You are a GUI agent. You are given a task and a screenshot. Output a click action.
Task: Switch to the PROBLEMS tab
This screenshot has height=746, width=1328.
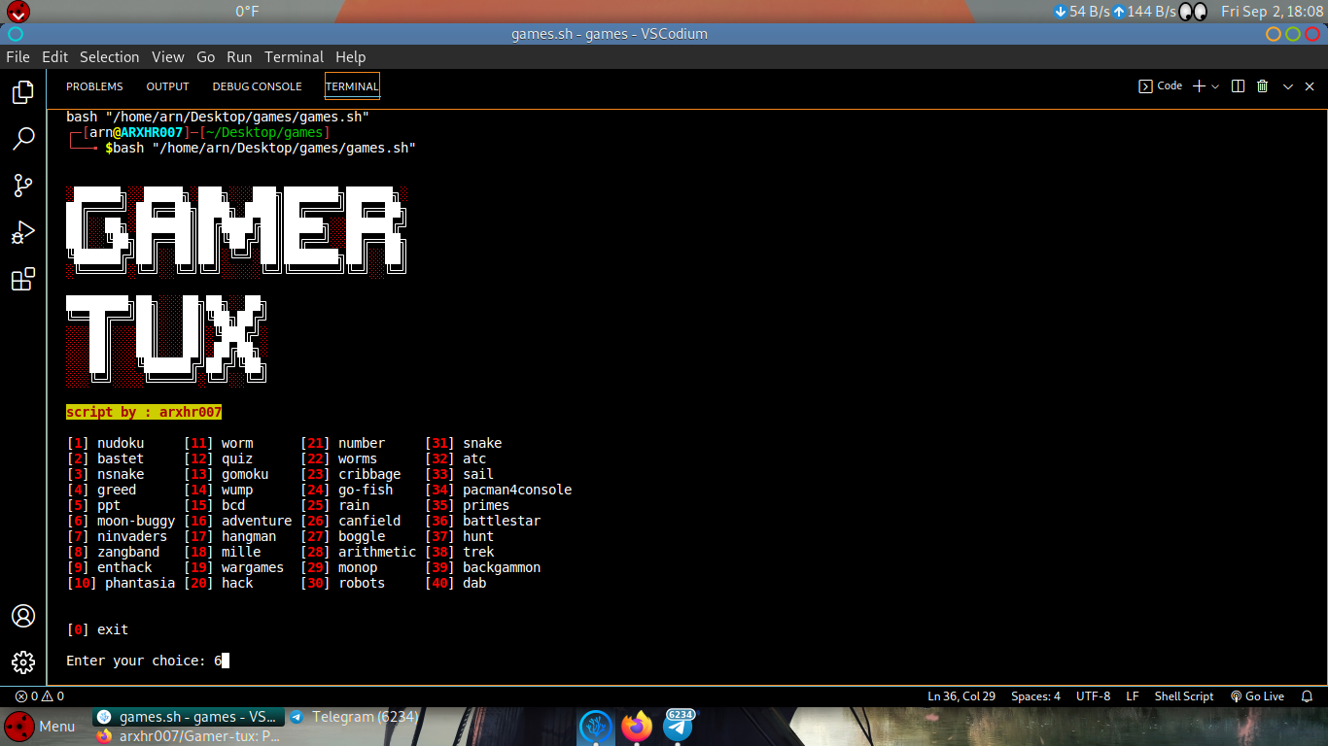click(94, 86)
